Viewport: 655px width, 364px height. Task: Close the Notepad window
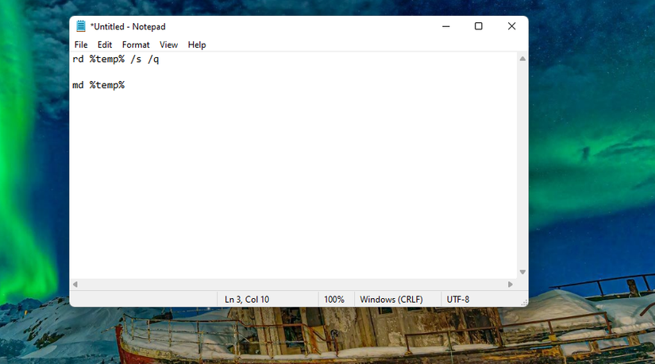point(511,26)
